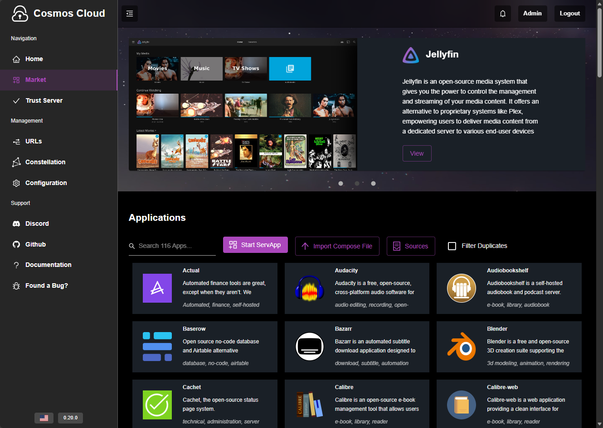
Task: Open the Calibre-web app title
Action: (502, 387)
